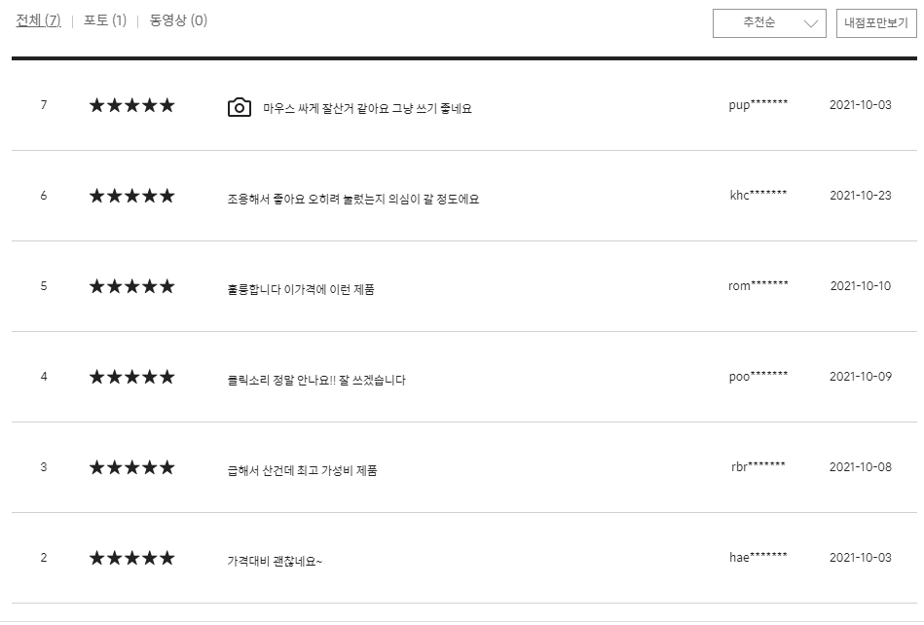Open review '급해서 산건데 최고 가성비 제품'
This screenshot has height=625, width=924.
pos(302,470)
